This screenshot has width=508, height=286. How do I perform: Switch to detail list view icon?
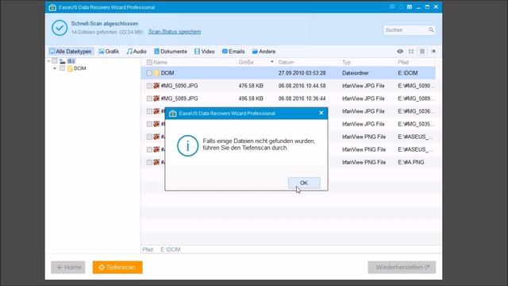coord(422,51)
